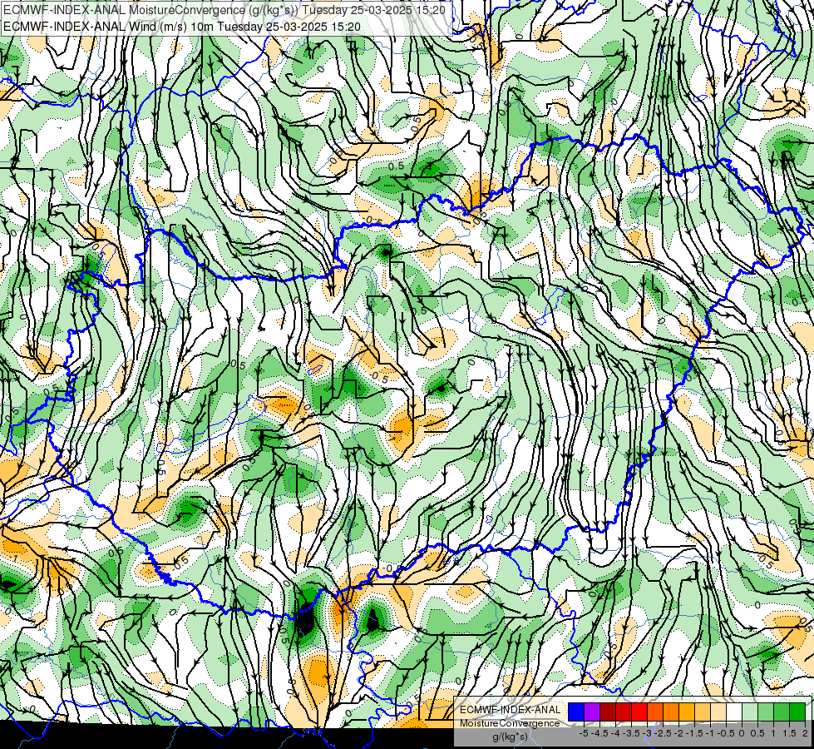Viewport: 814px width, 749px height.
Task: Click the dark red swatch between -4.5 and -4
Action: [x=608, y=712]
